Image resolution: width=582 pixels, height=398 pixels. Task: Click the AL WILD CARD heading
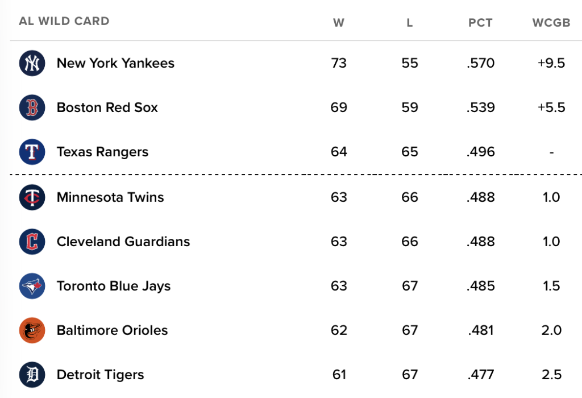pyautogui.click(x=64, y=21)
